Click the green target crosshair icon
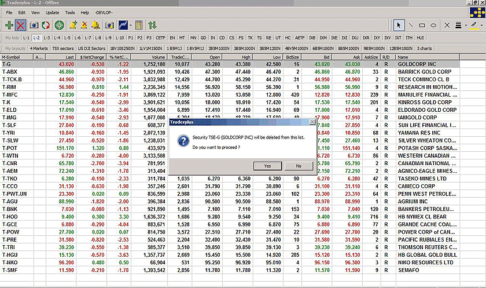The width and height of the screenshot is (486, 288). click(59, 25)
